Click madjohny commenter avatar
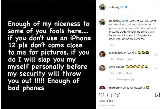This screenshot has width=167, height=109. pyautogui.click(x=103, y=88)
